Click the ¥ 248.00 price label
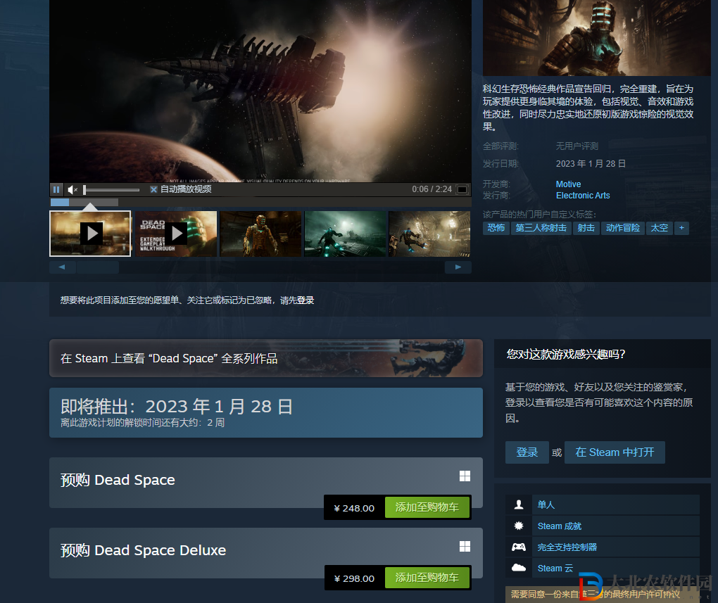The width and height of the screenshot is (718, 603). 354,508
